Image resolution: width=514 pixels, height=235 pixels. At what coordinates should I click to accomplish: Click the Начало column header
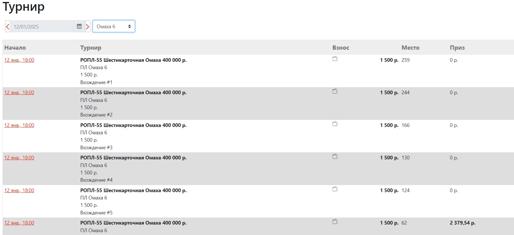click(x=15, y=48)
